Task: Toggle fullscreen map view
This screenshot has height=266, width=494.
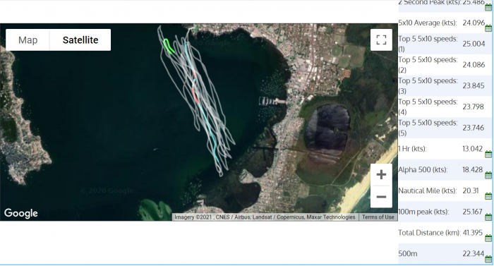Action: [381, 40]
